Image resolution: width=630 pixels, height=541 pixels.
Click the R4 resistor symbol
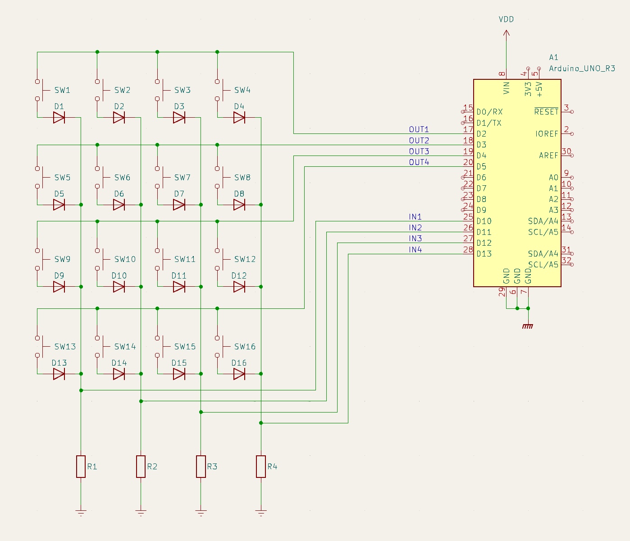[261, 467]
